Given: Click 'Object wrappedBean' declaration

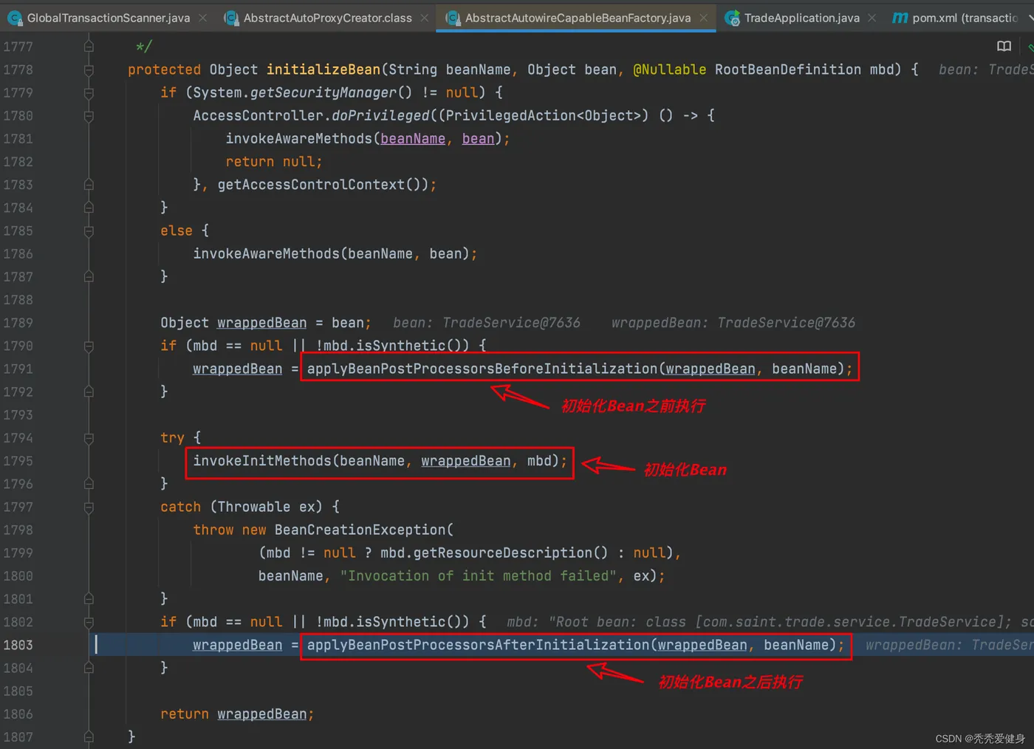Looking at the screenshot, I should coord(233,323).
